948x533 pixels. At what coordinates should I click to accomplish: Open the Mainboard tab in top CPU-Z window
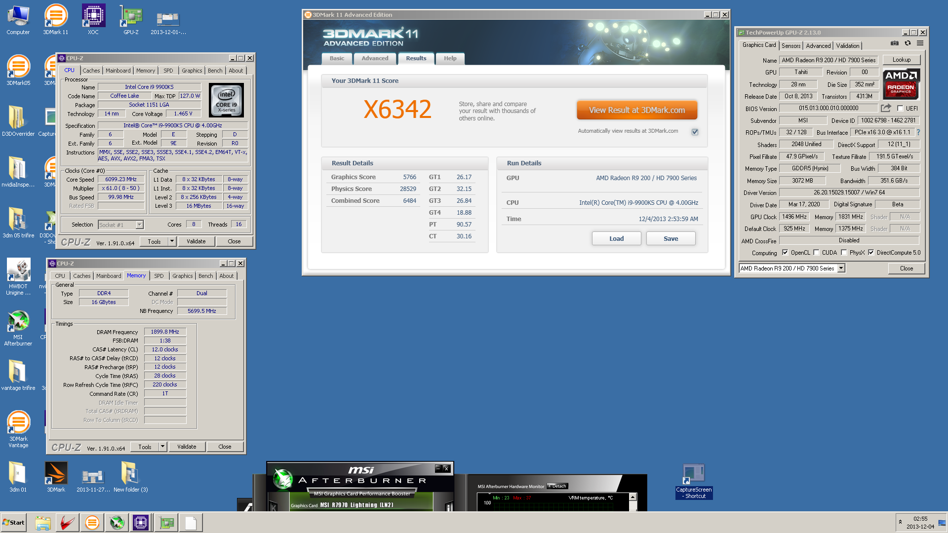tap(118, 71)
